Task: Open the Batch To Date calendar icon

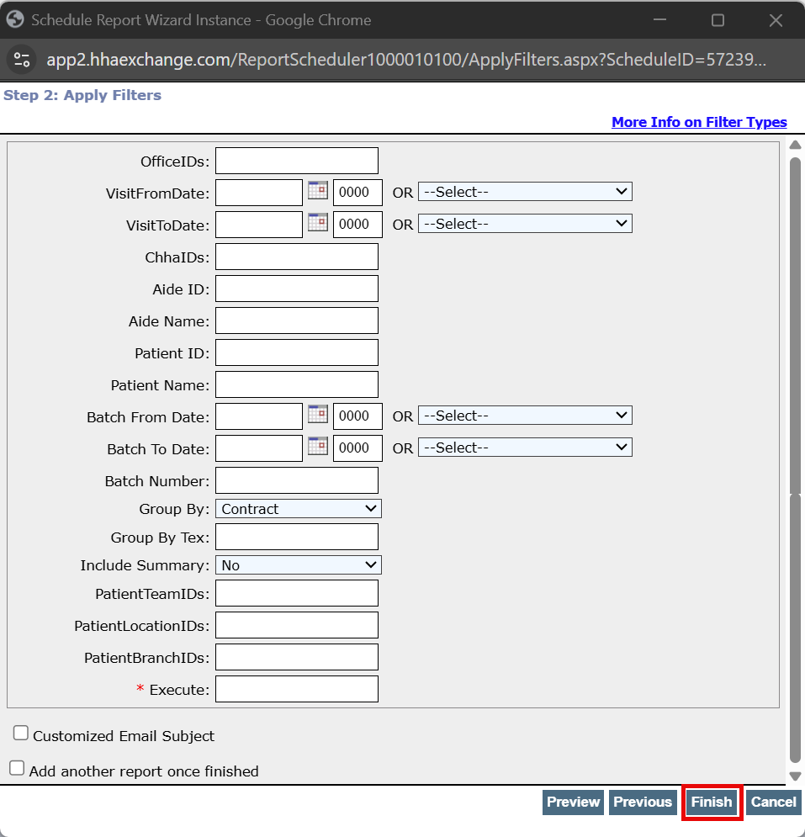Action: coord(317,447)
